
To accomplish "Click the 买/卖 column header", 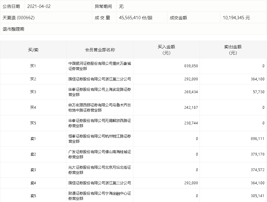I will (33, 50).
